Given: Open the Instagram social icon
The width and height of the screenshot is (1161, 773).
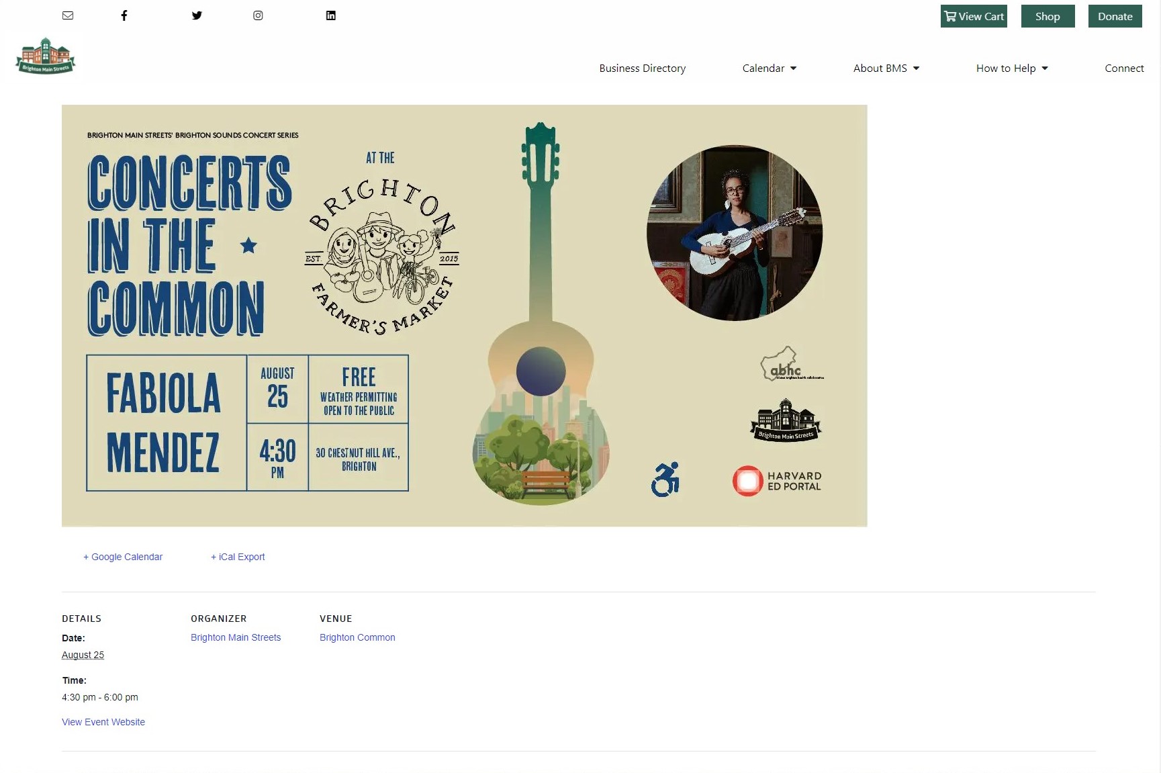Looking at the screenshot, I should point(258,15).
